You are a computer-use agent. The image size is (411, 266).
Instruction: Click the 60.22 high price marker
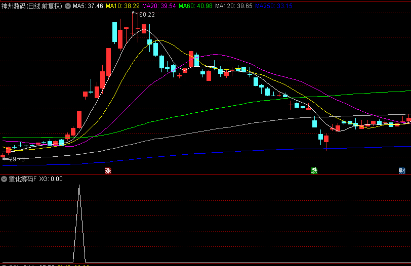point(147,15)
